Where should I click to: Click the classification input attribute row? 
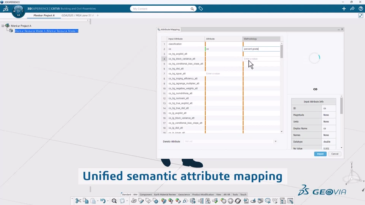click(x=186, y=44)
